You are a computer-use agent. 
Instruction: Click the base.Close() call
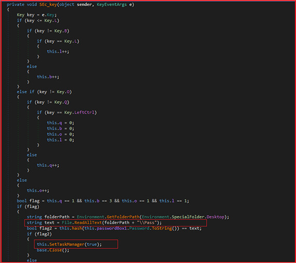coord(53,250)
